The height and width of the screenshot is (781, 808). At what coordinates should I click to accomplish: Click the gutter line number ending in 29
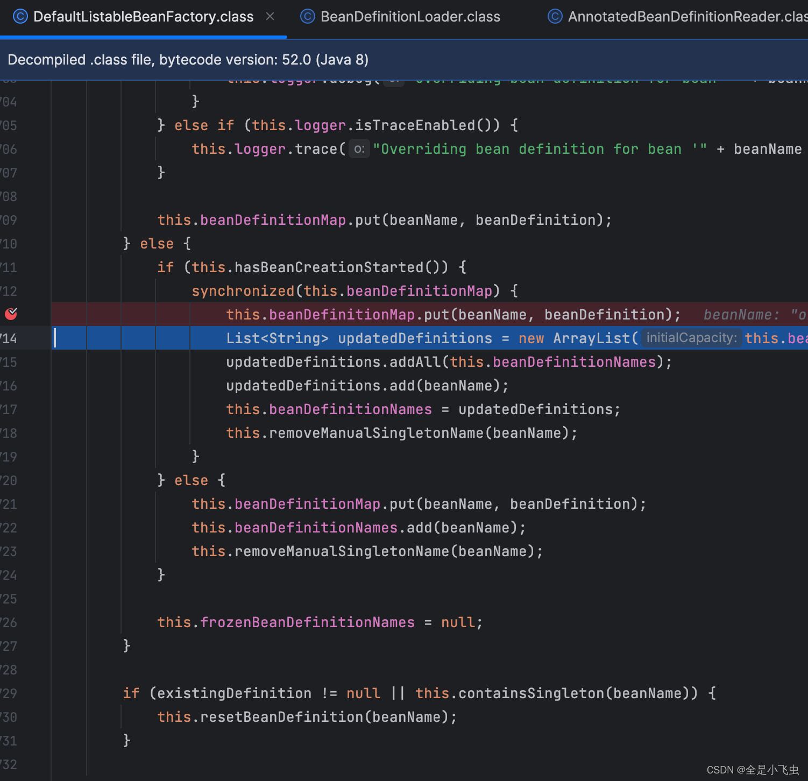(9, 693)
